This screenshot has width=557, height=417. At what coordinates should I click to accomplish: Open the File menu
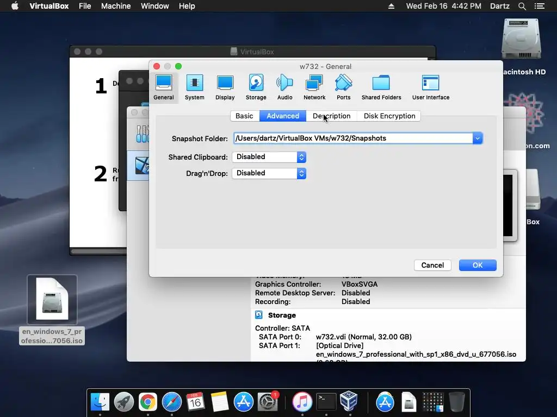click(85, 6)
